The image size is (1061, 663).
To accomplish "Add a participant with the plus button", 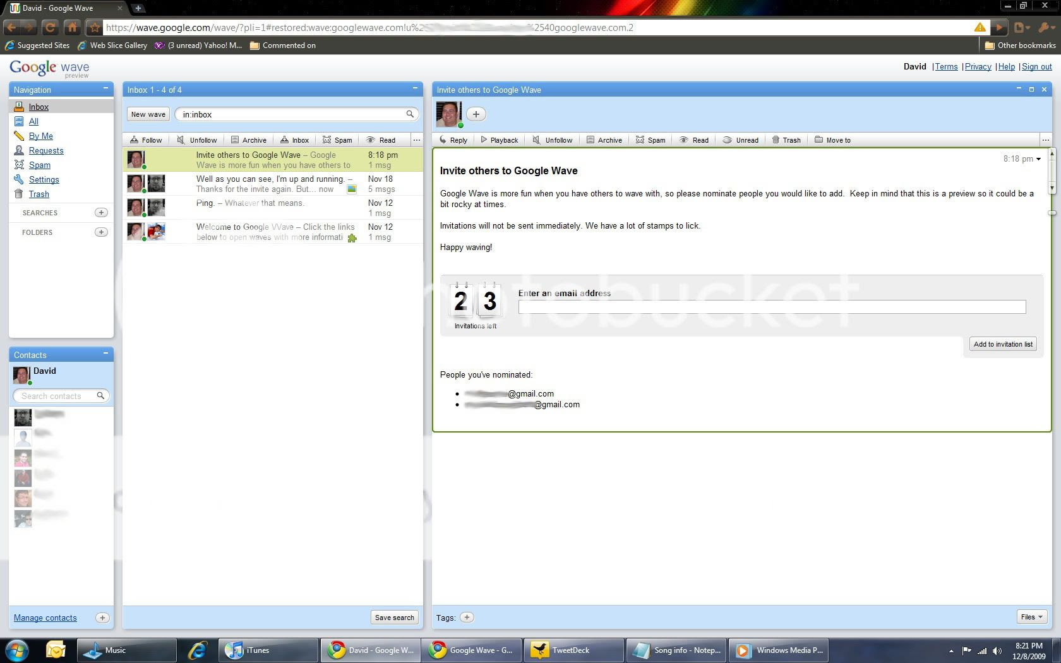I will pos(476,114).
